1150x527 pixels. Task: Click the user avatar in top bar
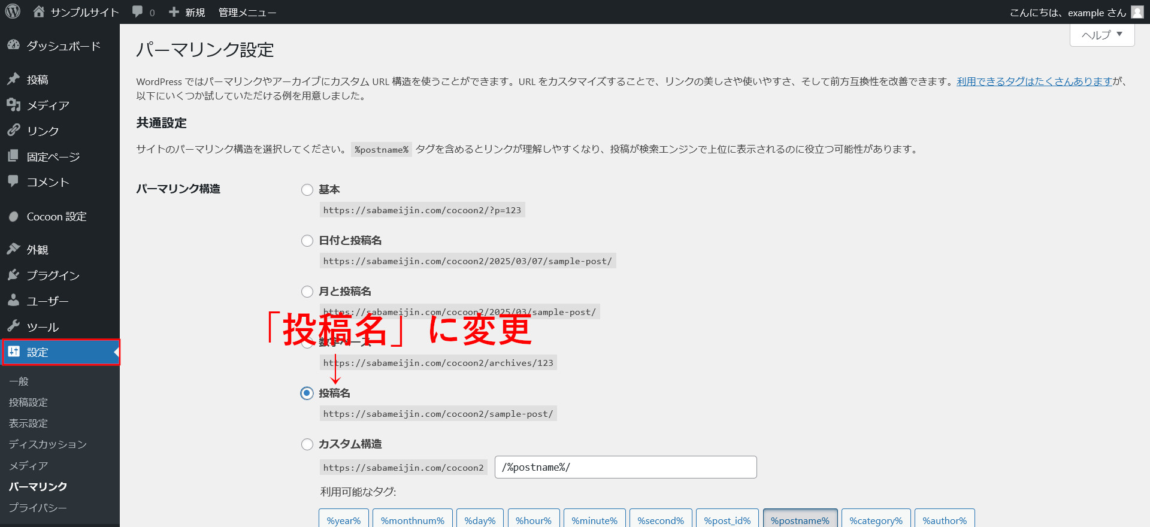(x=1137, y=12)
